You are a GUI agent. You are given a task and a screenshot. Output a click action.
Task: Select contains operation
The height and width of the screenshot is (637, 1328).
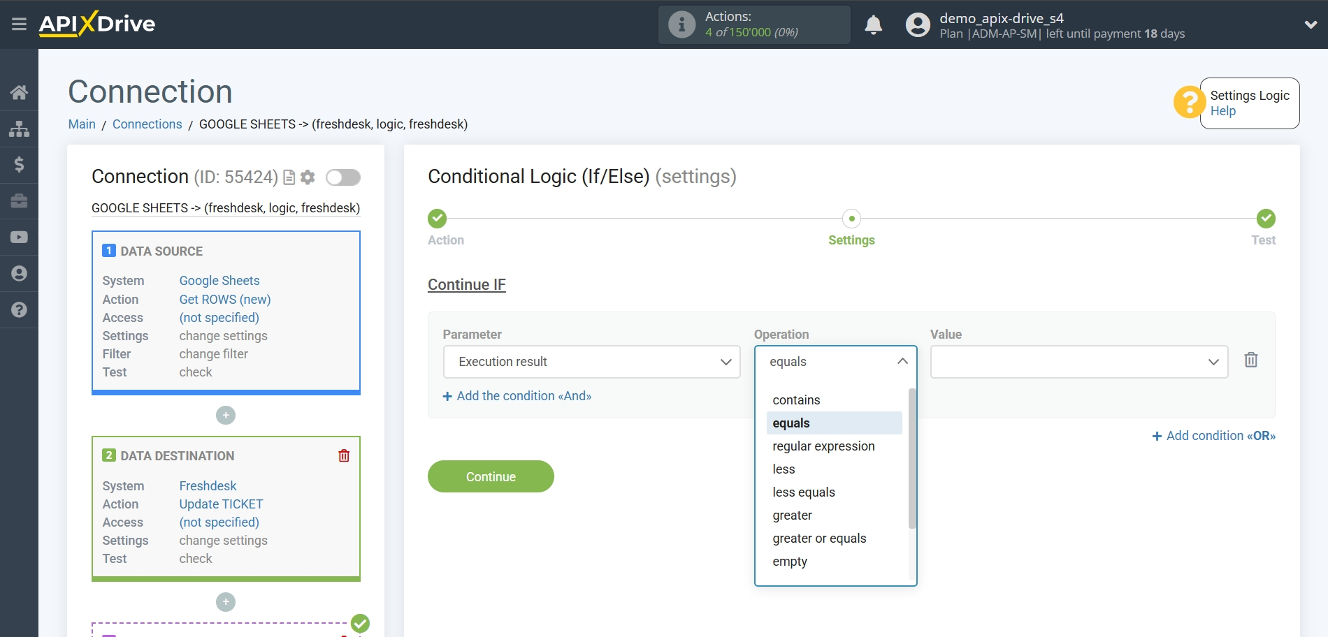click(x=835, y=400)
